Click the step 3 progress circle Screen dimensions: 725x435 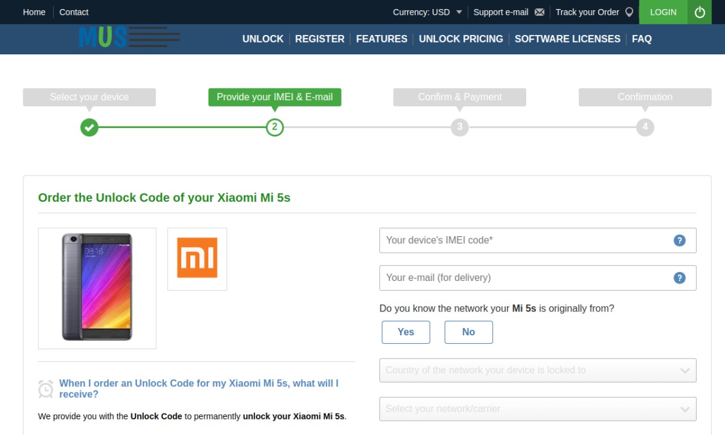pyautogui.click(x=460, y=127)
